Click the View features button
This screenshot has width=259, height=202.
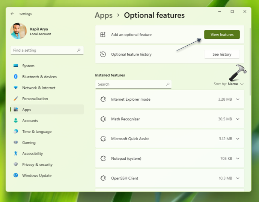[222, 35]
